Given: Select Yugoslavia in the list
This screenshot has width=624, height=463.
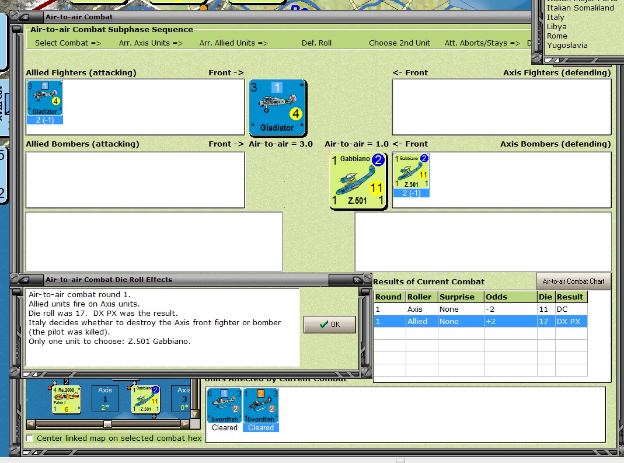Looking at the screenshot, I should pos(567,46).
